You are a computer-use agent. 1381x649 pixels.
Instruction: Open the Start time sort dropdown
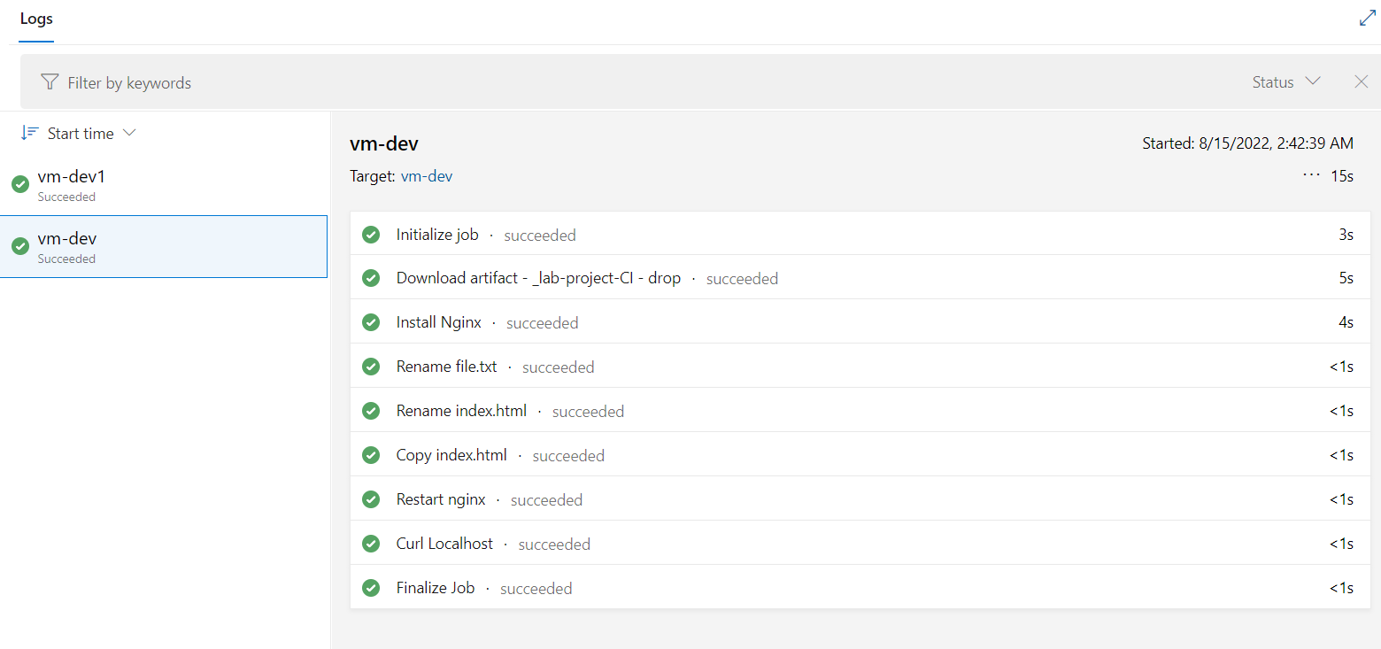click(78, 133)
